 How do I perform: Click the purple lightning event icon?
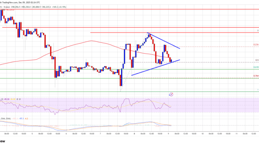(171, 94)
